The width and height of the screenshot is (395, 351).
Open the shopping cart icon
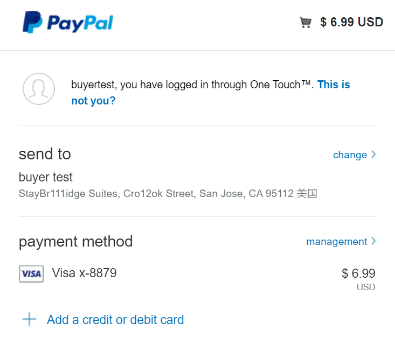coord(306,22)
